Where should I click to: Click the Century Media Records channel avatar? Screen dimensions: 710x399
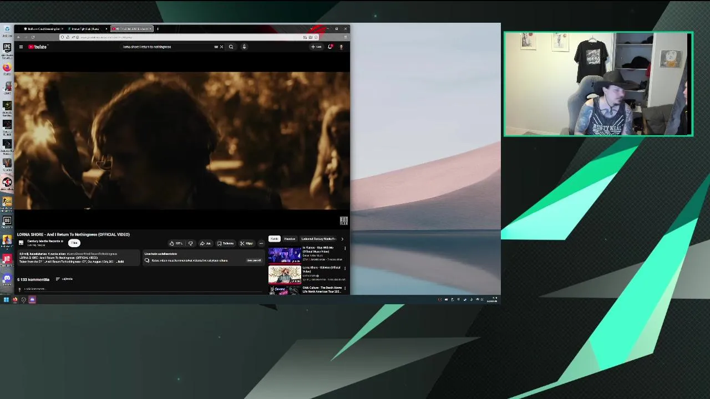coord(21,243)
